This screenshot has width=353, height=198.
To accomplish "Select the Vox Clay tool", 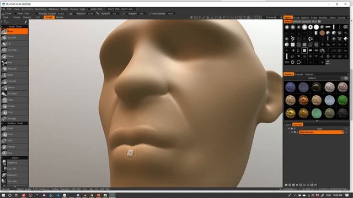I will pos(14,50).
